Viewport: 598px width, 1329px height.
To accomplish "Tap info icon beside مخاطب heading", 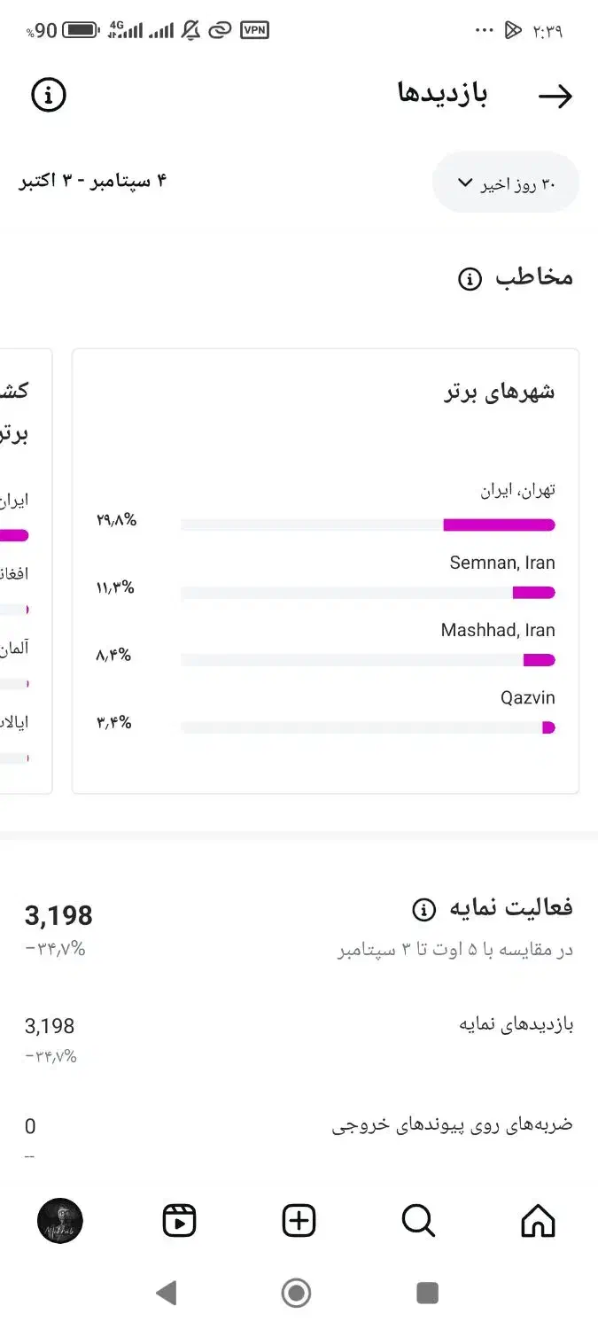I will click(x=470, y=279).
